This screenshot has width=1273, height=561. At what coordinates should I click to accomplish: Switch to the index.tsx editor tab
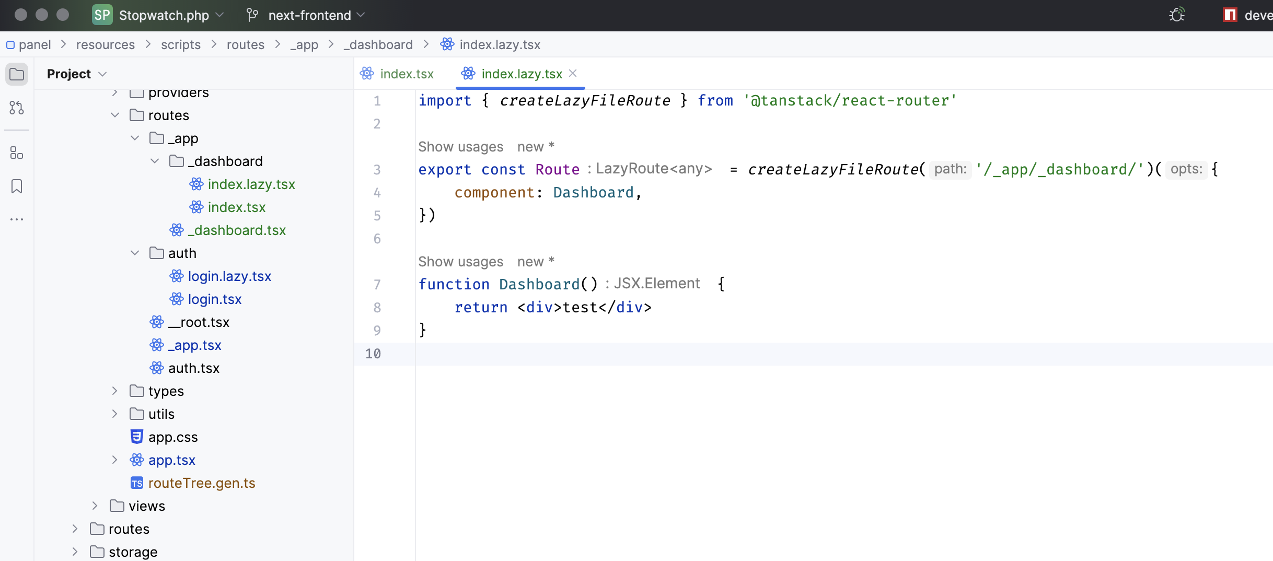(397, 74)
